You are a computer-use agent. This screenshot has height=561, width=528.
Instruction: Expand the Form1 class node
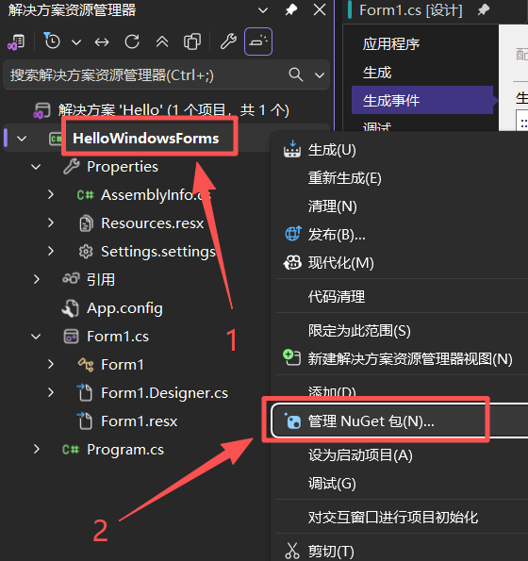pyautogui.click(x=51, y=365)
